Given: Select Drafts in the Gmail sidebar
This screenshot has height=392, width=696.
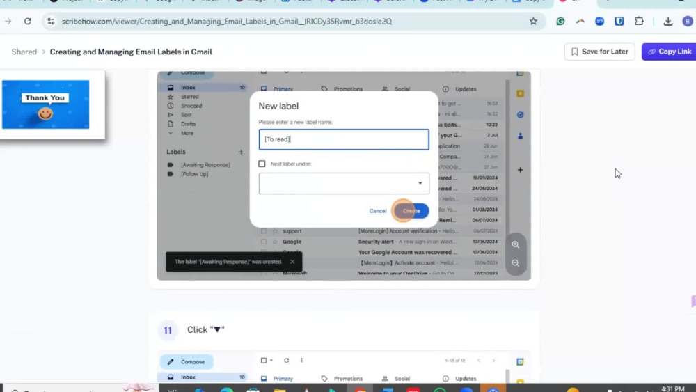Looking at the screenshot, I should [188, 124].
